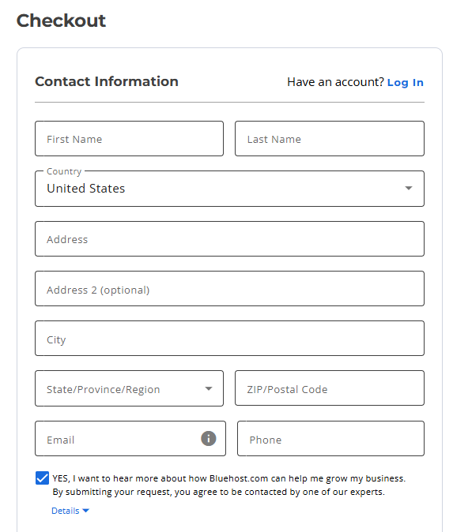Focus the Last Name field

tap(330, 139)
